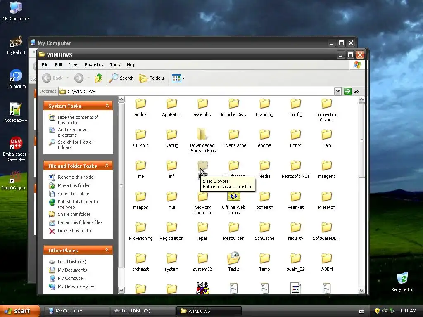Select the Notepad++ desktop shortcut
423x317 pixels.
coord(16,112)
